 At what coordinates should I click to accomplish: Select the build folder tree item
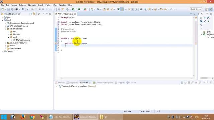(12, 46)
